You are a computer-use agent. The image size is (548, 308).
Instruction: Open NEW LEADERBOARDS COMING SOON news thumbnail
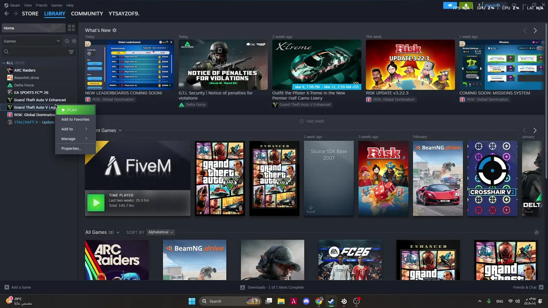[129, 65]
